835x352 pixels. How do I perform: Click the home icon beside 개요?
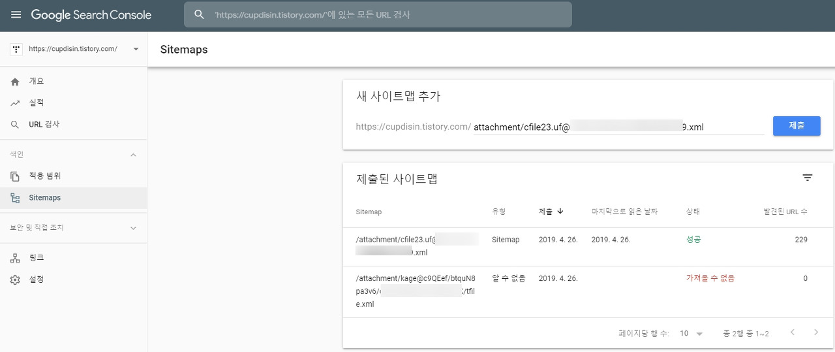(x=15, y=82)
